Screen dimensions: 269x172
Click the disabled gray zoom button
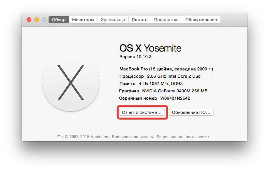pos(44,20)
